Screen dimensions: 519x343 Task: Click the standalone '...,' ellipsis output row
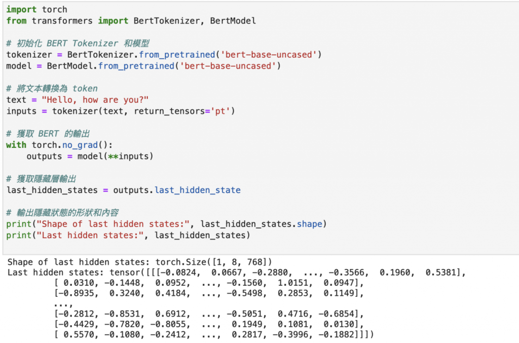(x=63, y=304)
